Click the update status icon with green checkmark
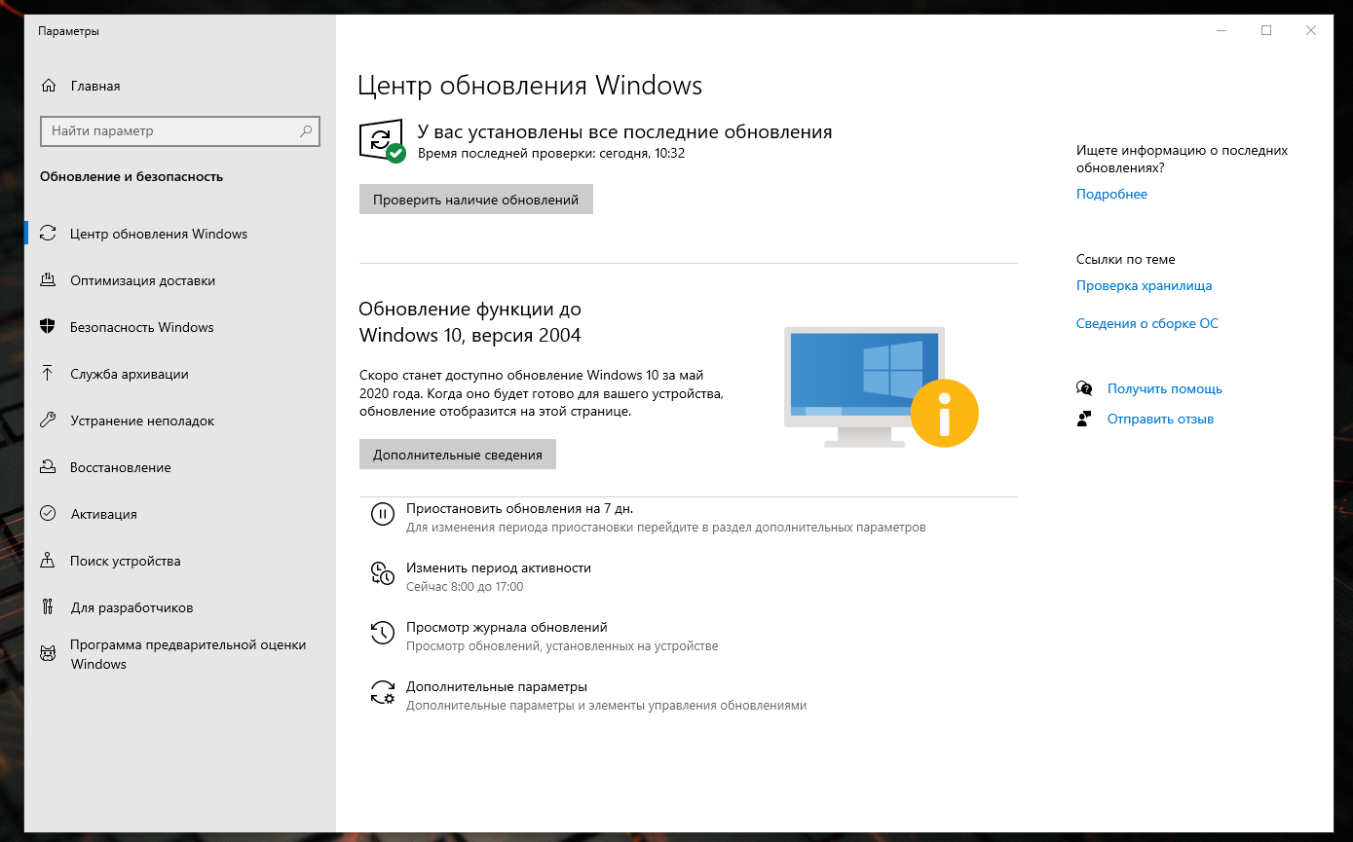This screenshot has width=1353, height=842. coord(383,142)
